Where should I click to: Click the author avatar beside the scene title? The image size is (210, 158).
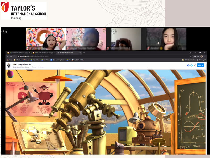(x=9, y=65)
